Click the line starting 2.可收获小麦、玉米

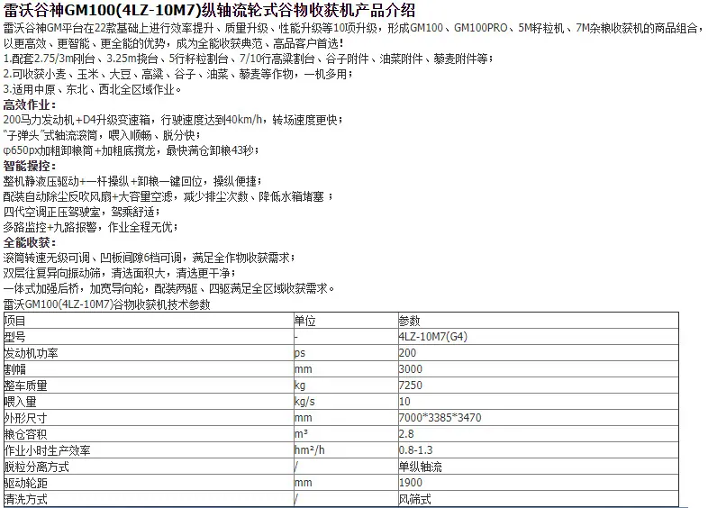[178, 74]
